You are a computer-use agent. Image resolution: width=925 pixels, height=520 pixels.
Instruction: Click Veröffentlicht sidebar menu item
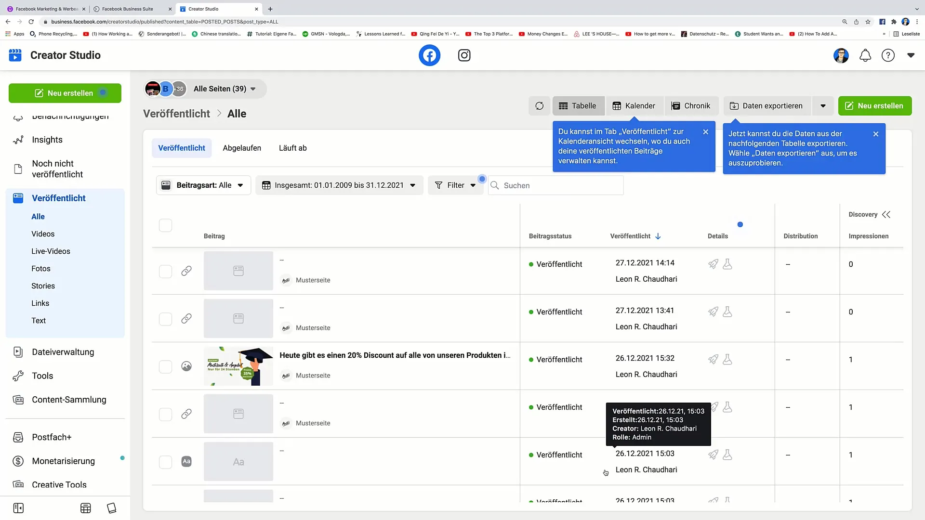[58, 197]
